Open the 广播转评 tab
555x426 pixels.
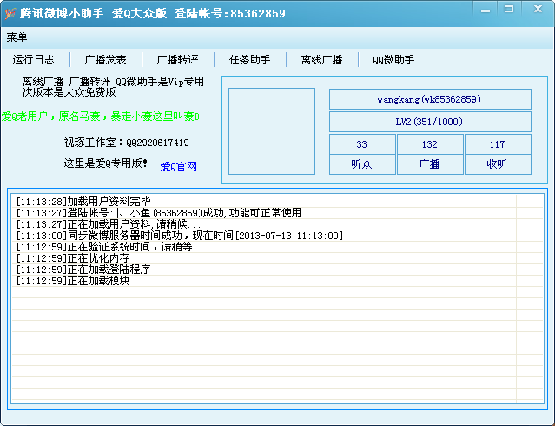[177, 59]
